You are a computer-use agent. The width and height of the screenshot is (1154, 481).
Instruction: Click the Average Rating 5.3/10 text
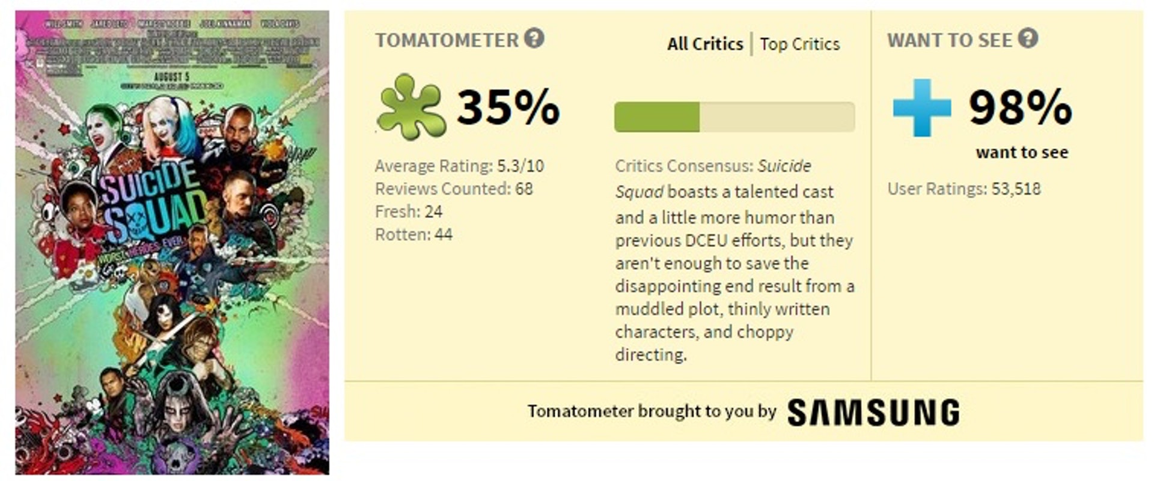[459, 166]
